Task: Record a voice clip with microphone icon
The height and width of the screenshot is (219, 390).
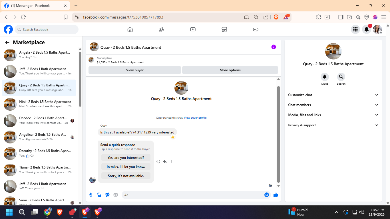Action: [x=91, y=195]
